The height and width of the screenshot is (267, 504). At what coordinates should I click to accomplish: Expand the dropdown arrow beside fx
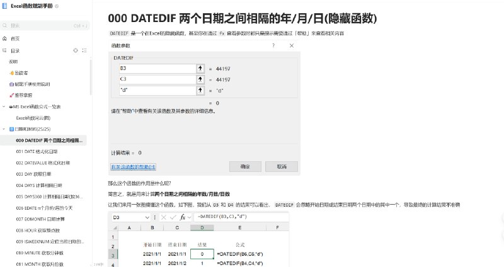pos(189,217)
